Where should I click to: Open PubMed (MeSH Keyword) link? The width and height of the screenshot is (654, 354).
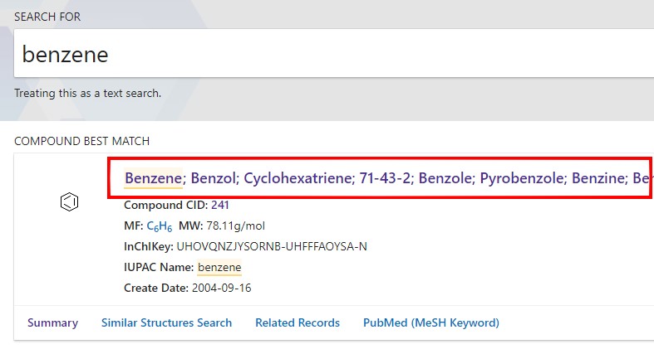click(430, 322)
